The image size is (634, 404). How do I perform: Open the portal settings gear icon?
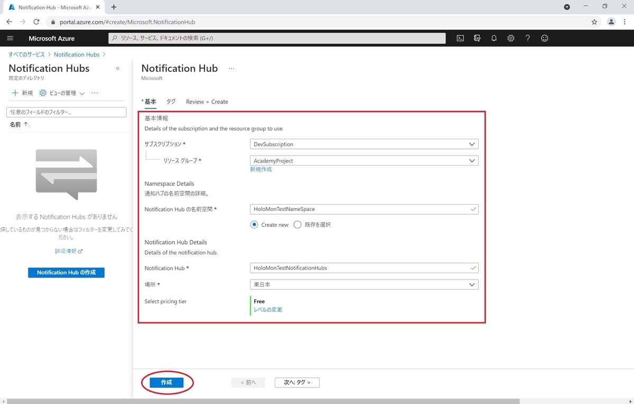tap(510, 38)
